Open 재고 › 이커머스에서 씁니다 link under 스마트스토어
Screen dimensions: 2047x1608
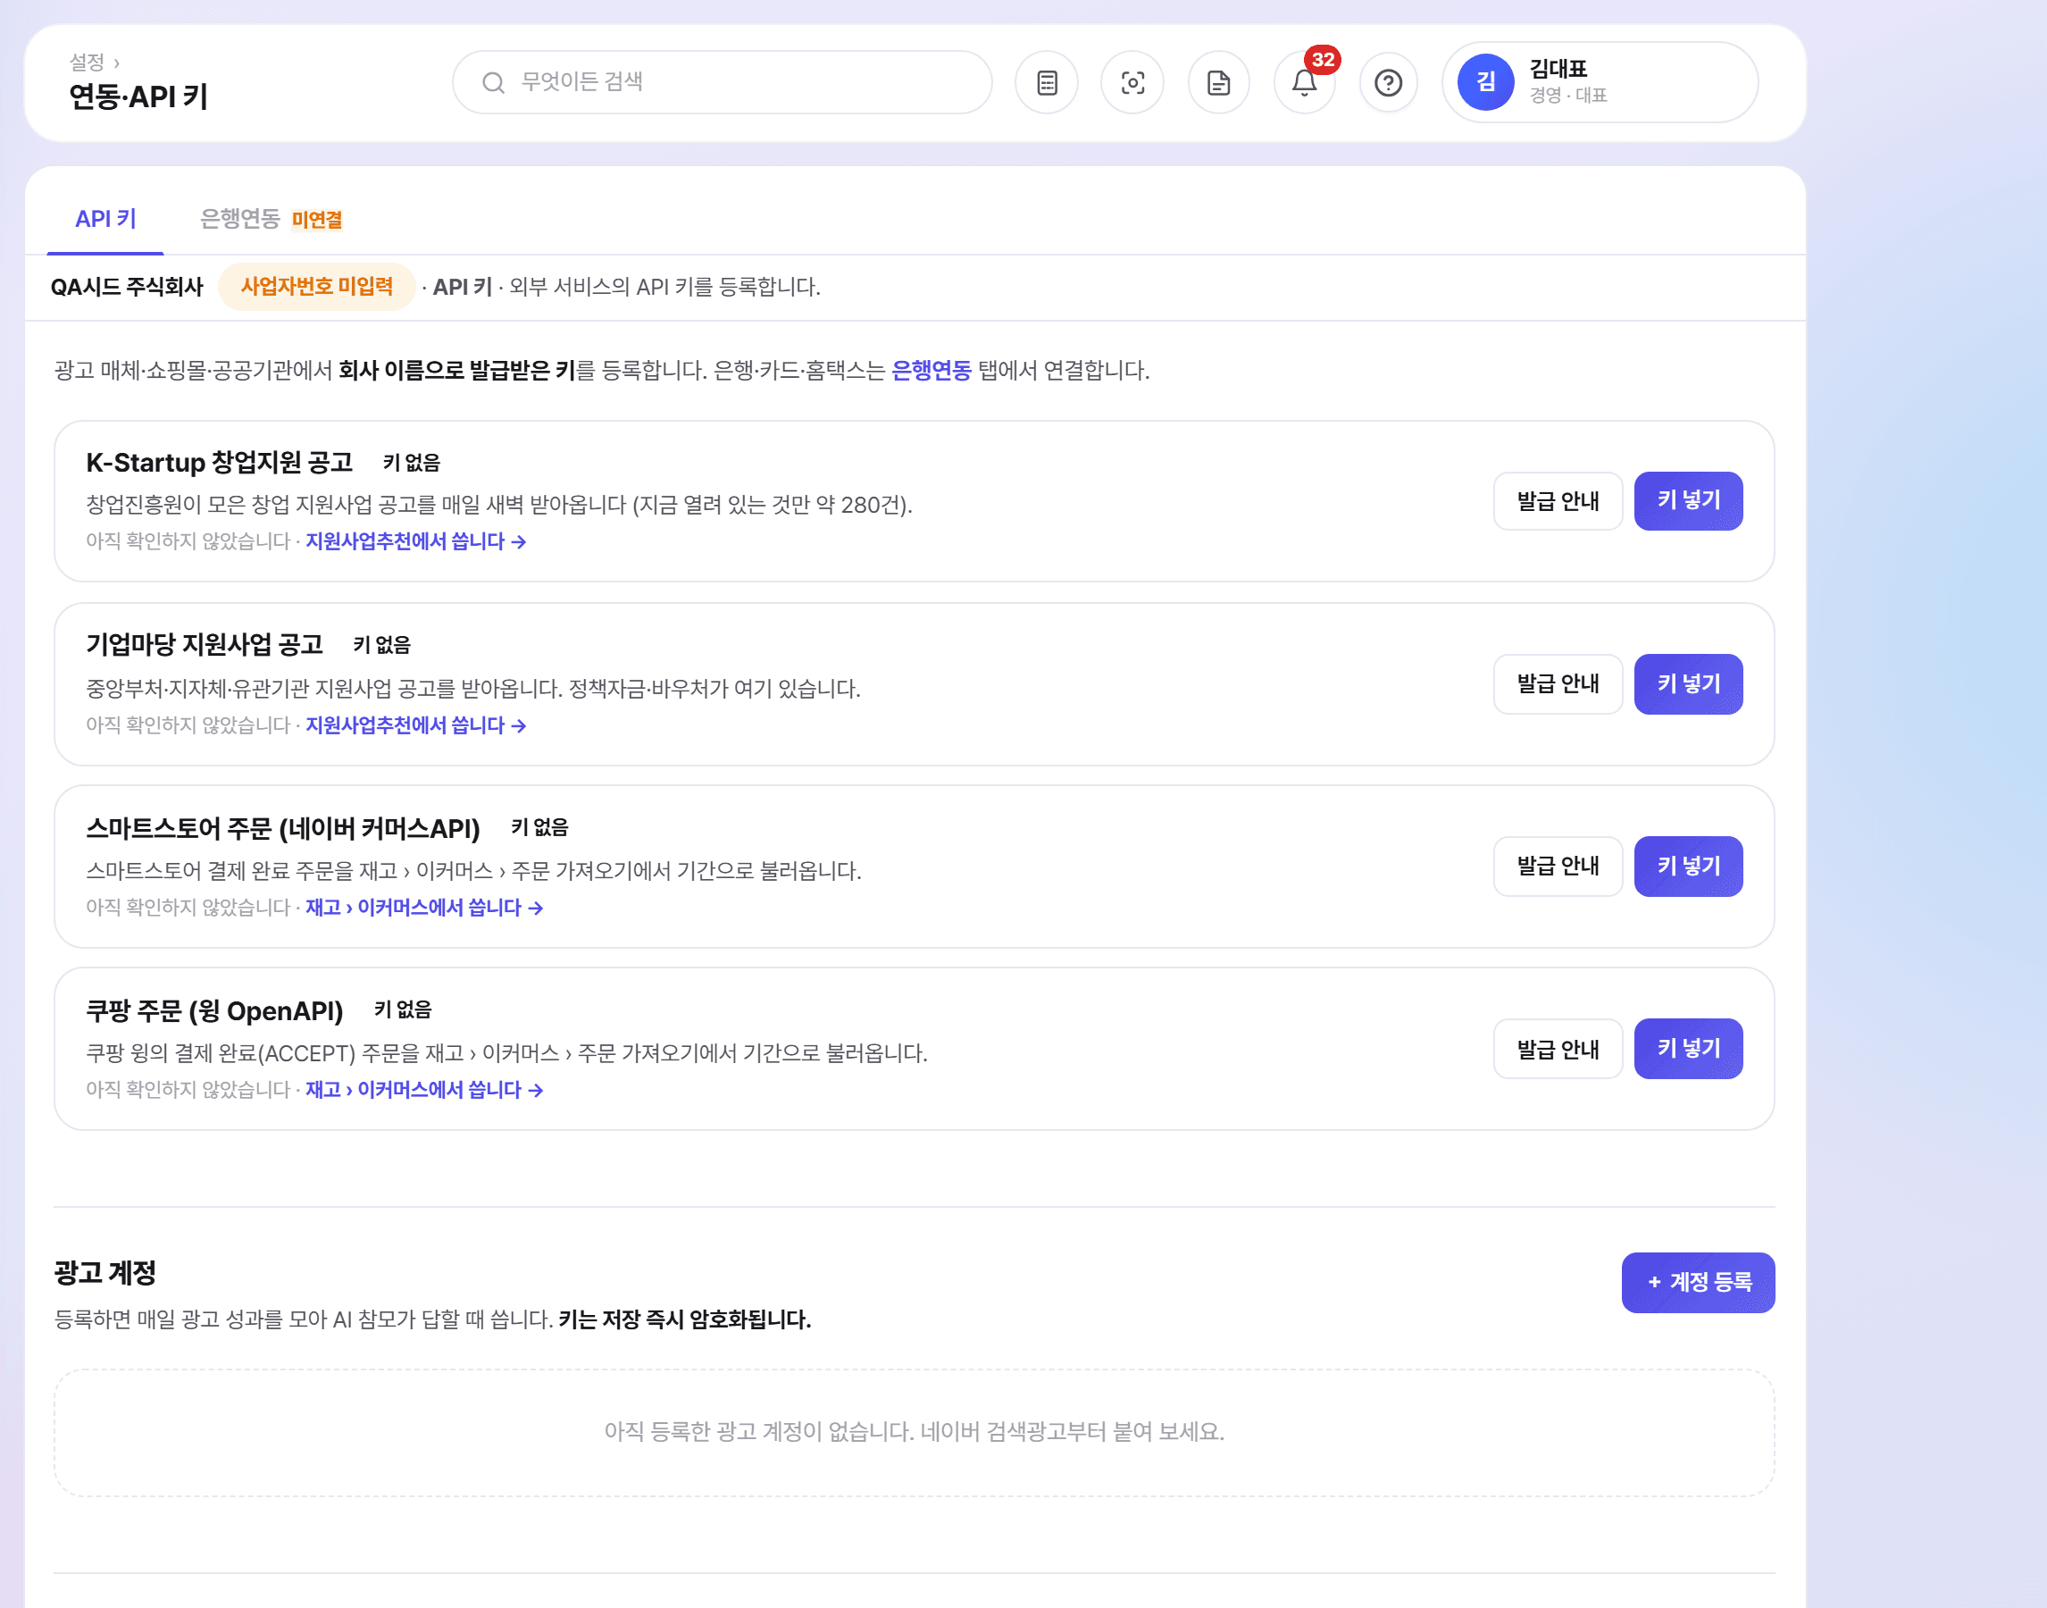[423, 908]
